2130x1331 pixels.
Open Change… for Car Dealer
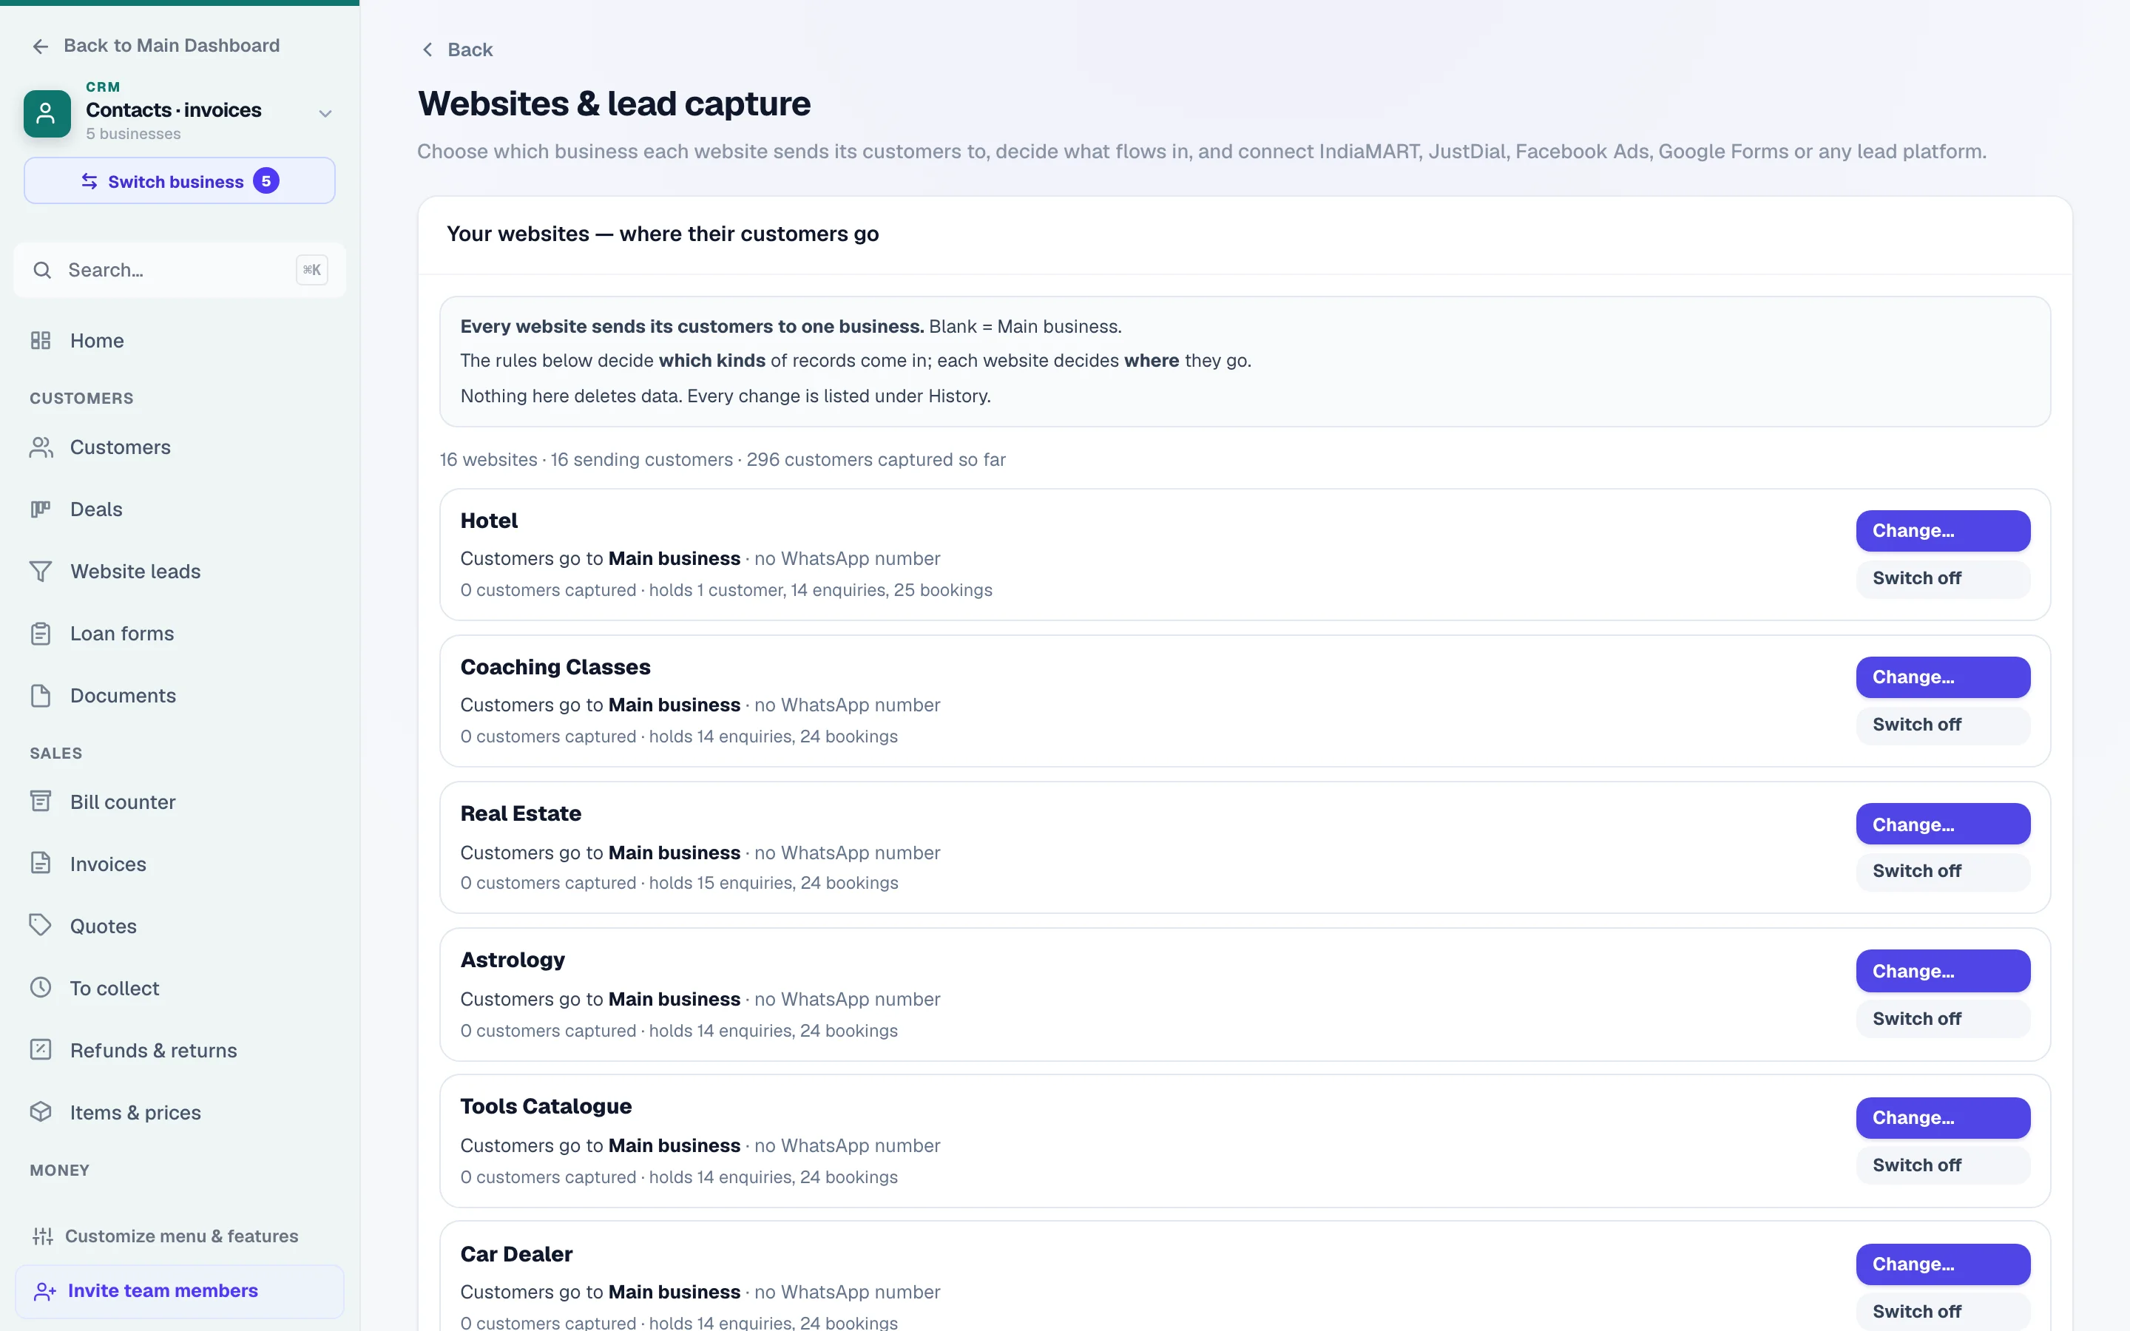click(x=1943, y=1264)
